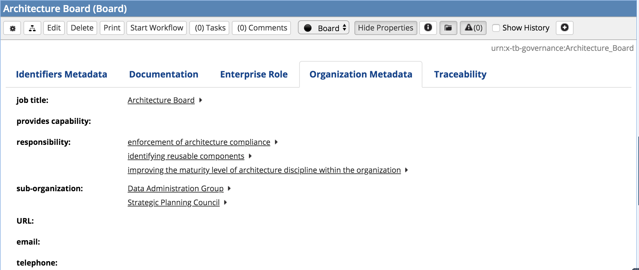Click the plus circle icon button

coord(564,28)
